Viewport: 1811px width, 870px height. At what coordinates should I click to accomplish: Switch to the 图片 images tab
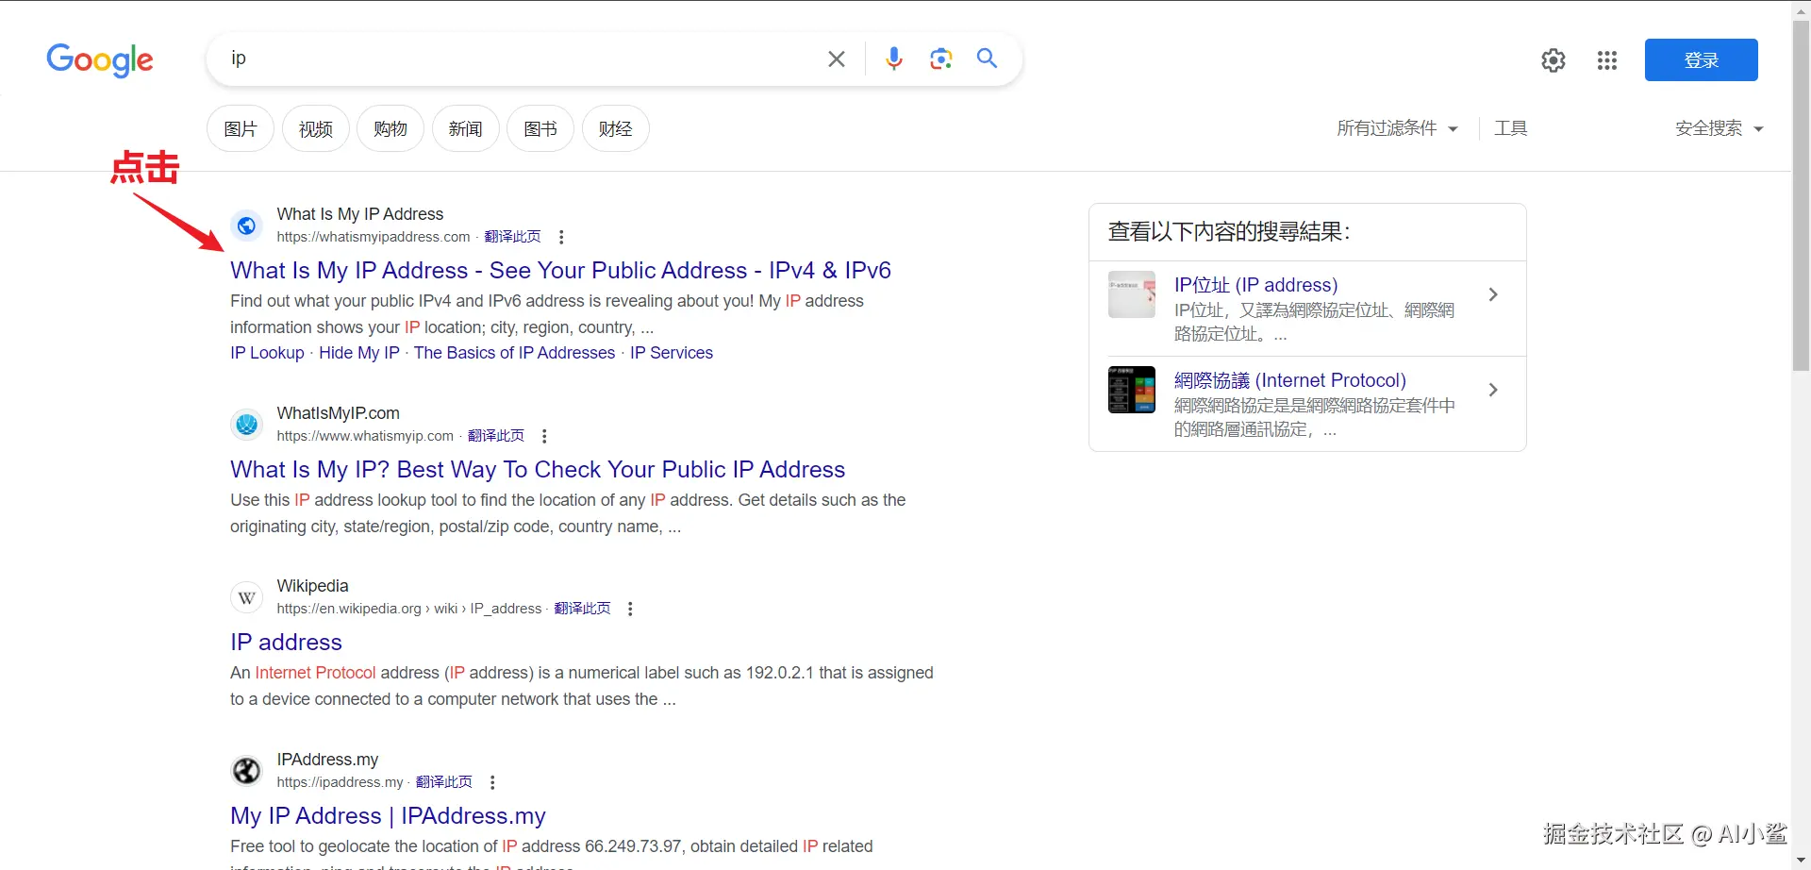[241, 128]
